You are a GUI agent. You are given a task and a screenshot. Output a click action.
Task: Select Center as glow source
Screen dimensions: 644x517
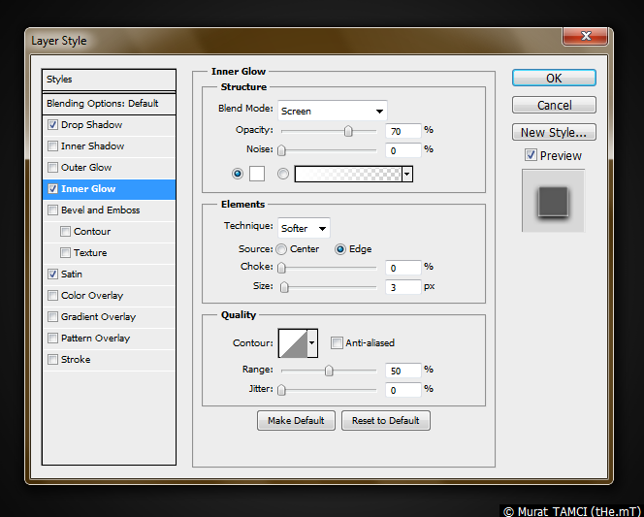point(282,249)
